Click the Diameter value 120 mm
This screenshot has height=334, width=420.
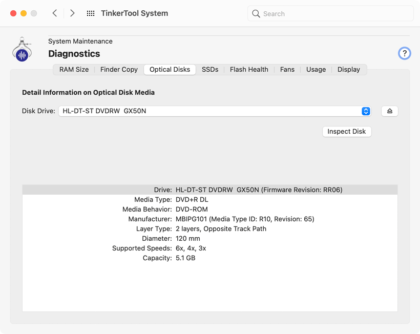pyautogui.click(x=188, y=238)
